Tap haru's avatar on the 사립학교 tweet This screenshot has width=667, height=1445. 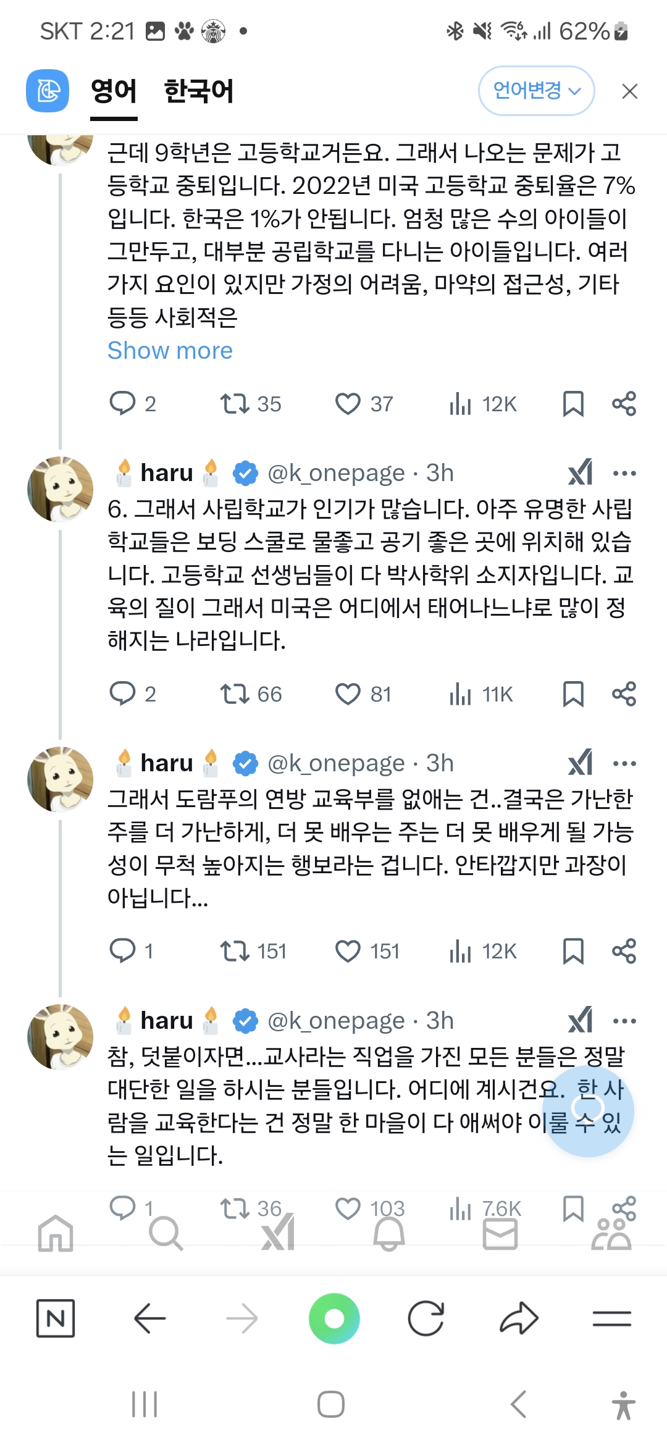coord(61,489)
